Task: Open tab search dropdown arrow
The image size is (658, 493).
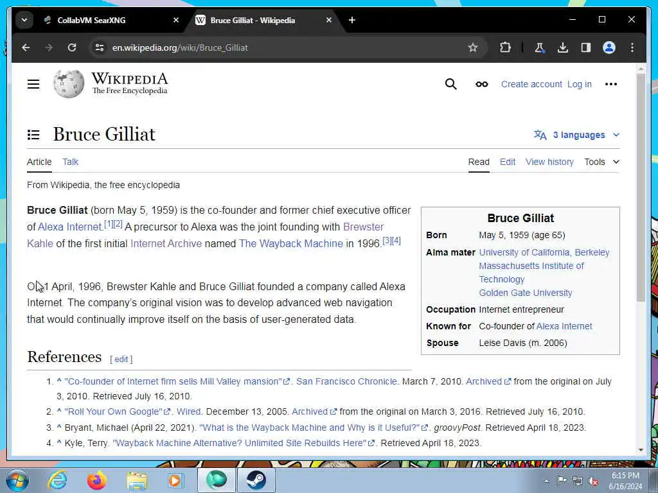Action: [x=24, y=20]
